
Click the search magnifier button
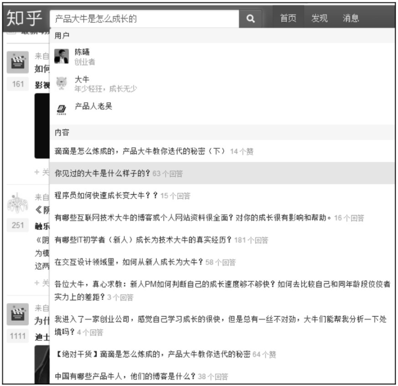click(251, 19)
